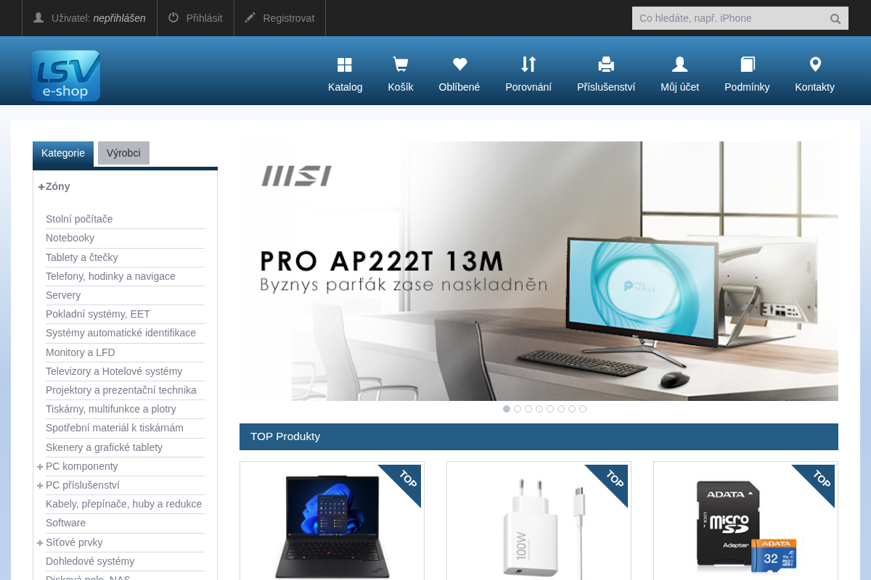Screen dimensions: 871x580
Task: Show the first banner slide dot
Action: [507, 409]
